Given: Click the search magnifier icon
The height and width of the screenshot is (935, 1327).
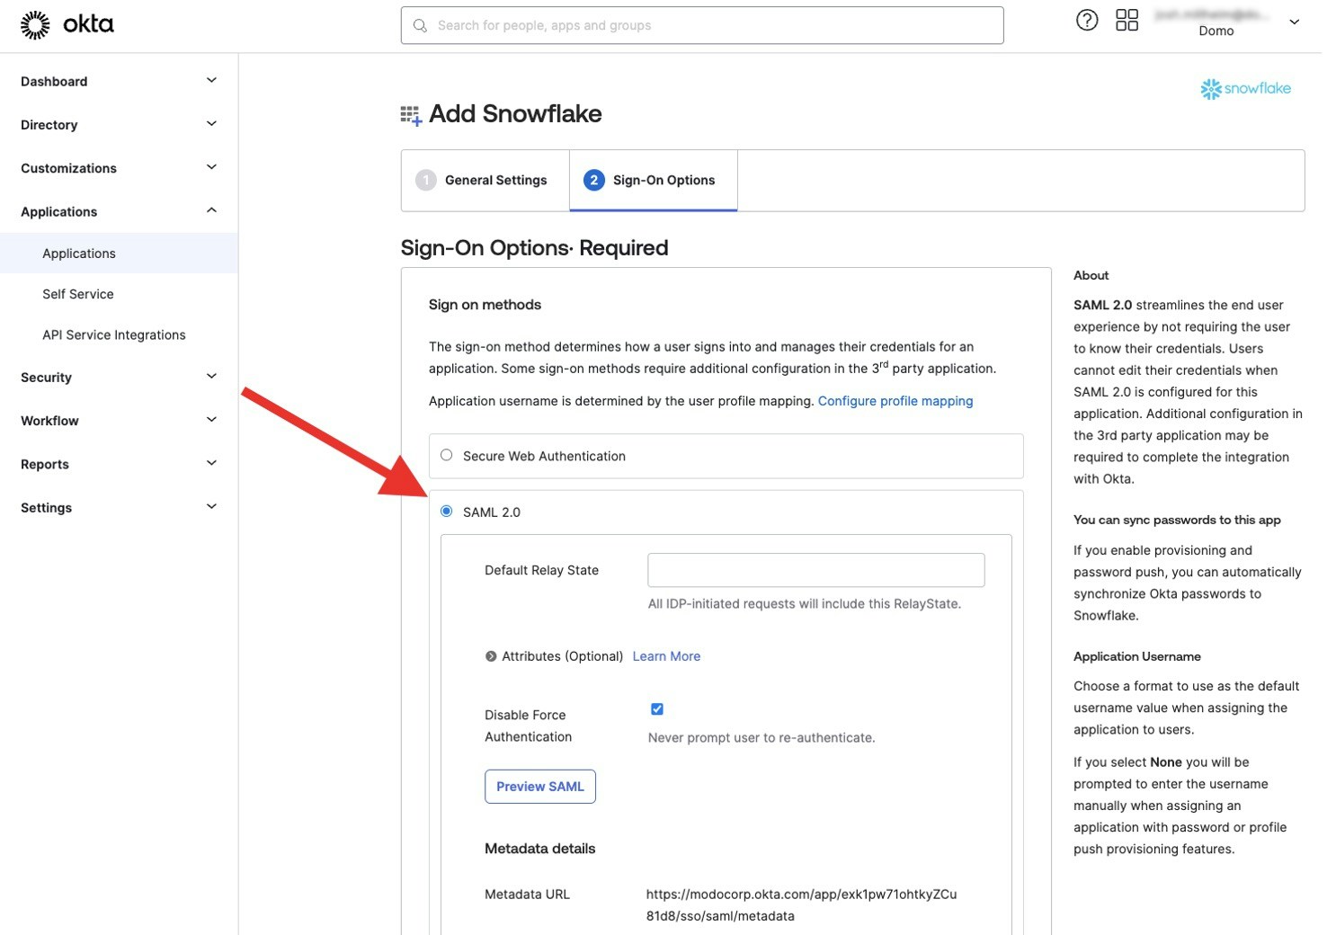Looking at the screenshot, I should (420, 26).
